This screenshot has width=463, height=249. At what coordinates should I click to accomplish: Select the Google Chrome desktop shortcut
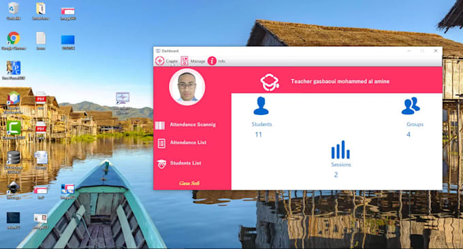[x=14, y=41]
